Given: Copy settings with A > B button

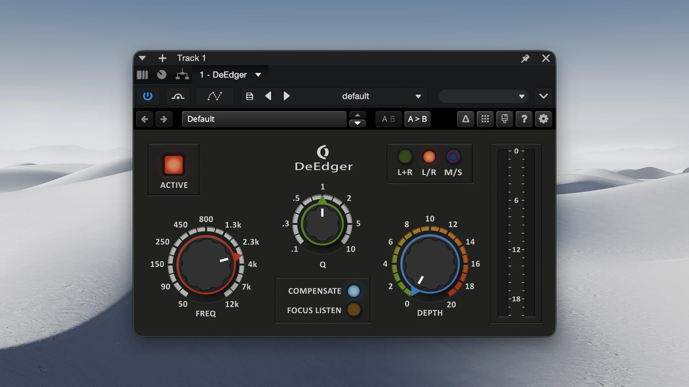Looking at the screenshot, I should point(417,119).
